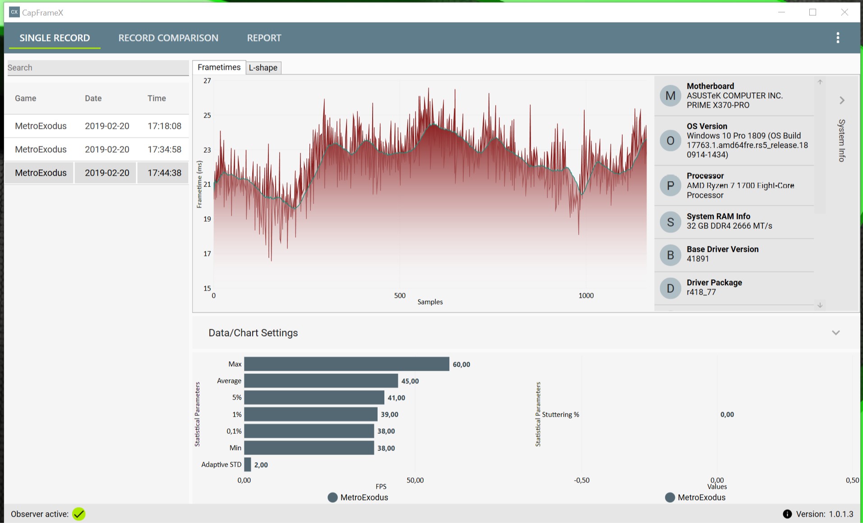Image resolution: width=863 pixels, height=523 pixels.
Task: Select the Frametimes chart tab
Action: coord(219,67)
